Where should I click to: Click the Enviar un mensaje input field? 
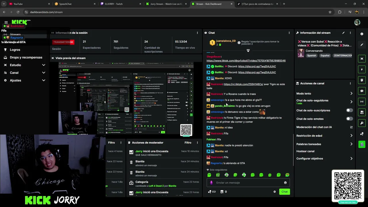click(249, 183)
